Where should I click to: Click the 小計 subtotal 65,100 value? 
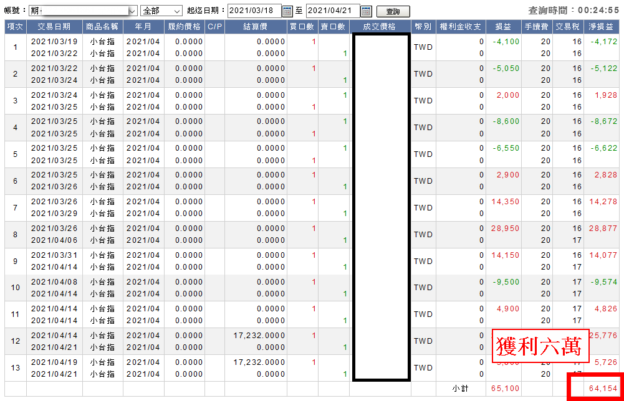point(505,389)
